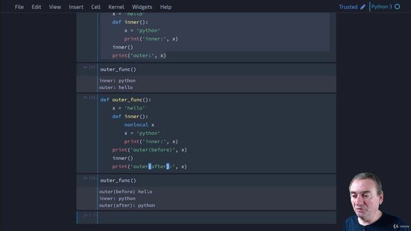Image resolution: width=411 pixels, height=231 pixels.
Task: Open the Help menu
Action: click(166, 7)
